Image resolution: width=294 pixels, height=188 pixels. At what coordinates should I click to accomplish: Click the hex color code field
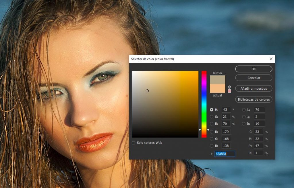click(x=225, y=154)
